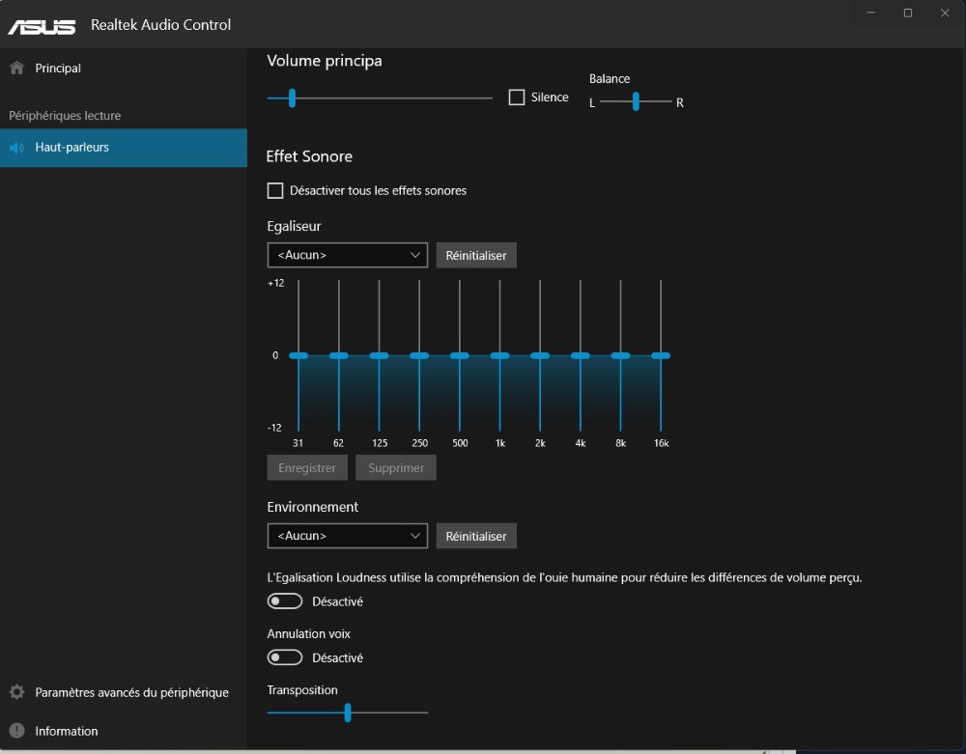Tick the Silence mute checkbox
This screenshot has width=966, height=754.
(x=517, y=98)
